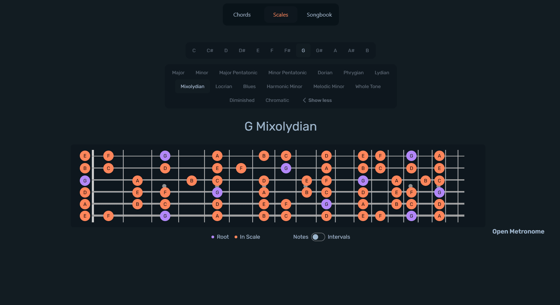Viewport: 560px width, 305px height.
Task: Select the Chromatic scale
Action: (277, 100)
